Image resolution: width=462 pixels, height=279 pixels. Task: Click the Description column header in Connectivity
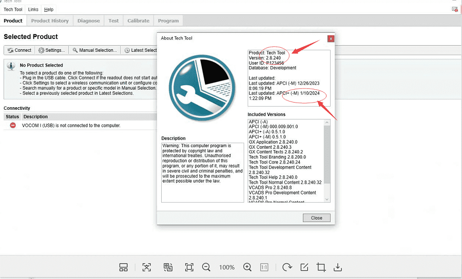89,116
